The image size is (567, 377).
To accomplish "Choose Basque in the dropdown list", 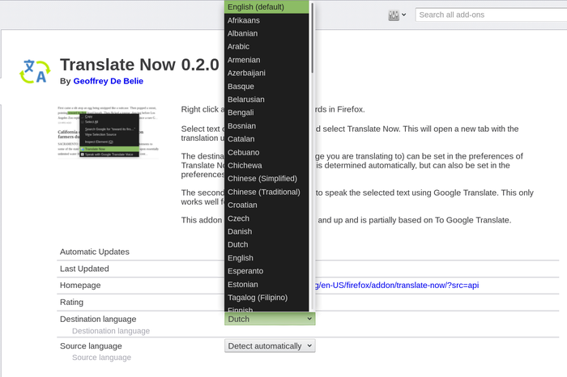I will point(266,87).
